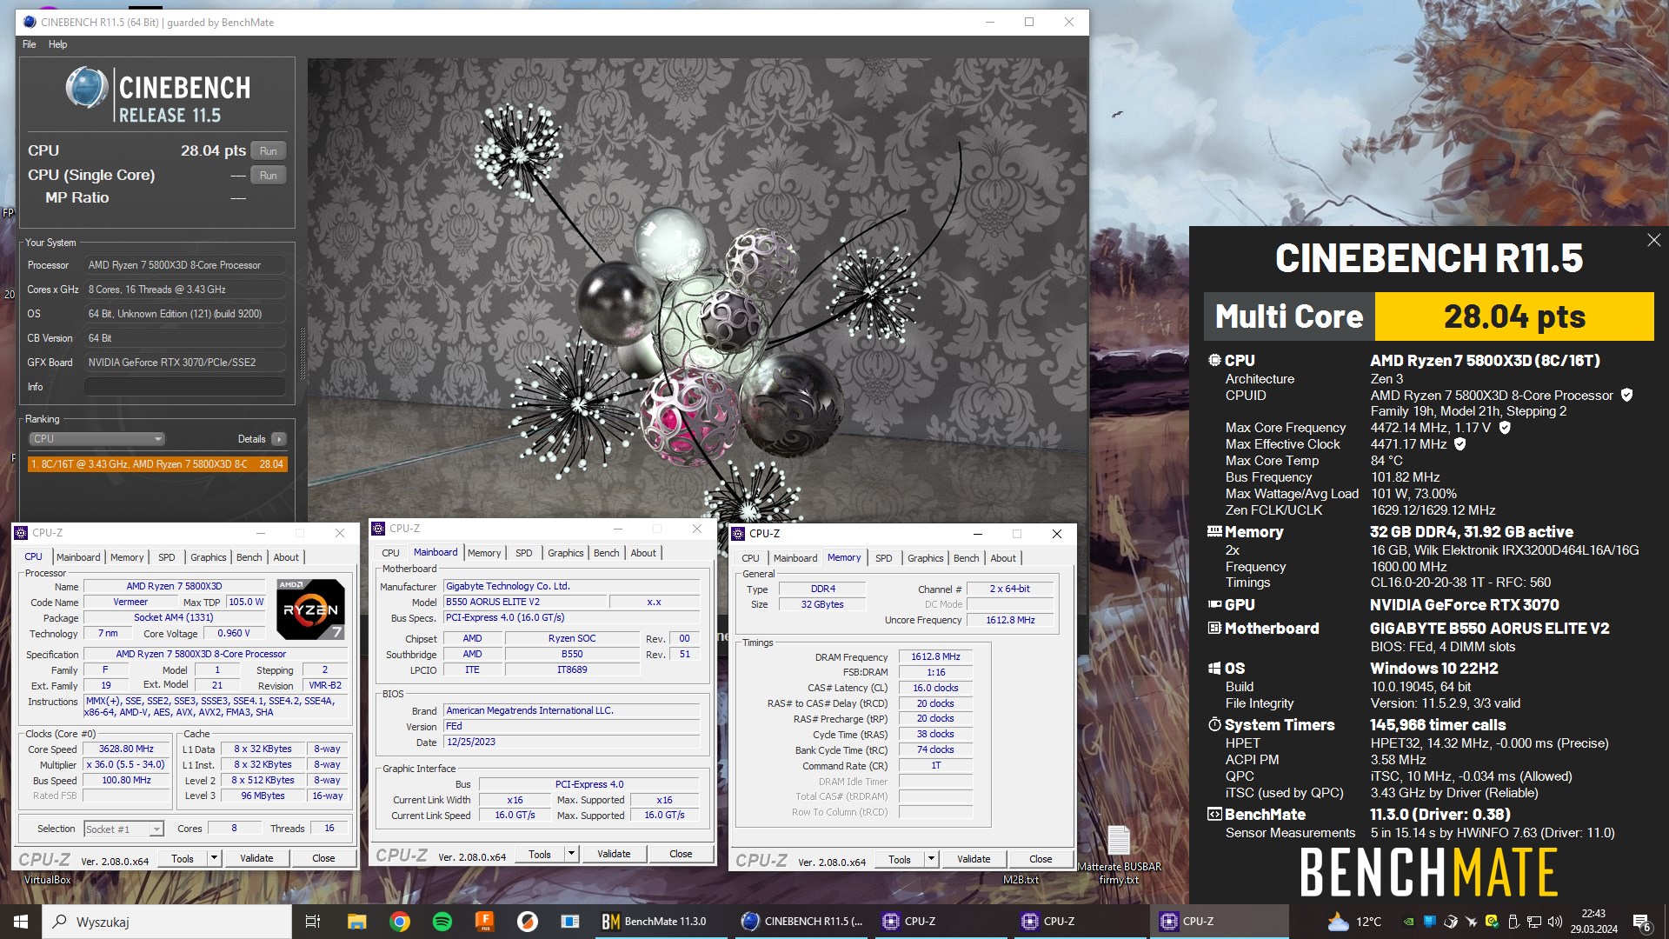Click the NVIDIA tray icon
This screenshot has height=939, width=1669.
click(x=1408, y=922)
